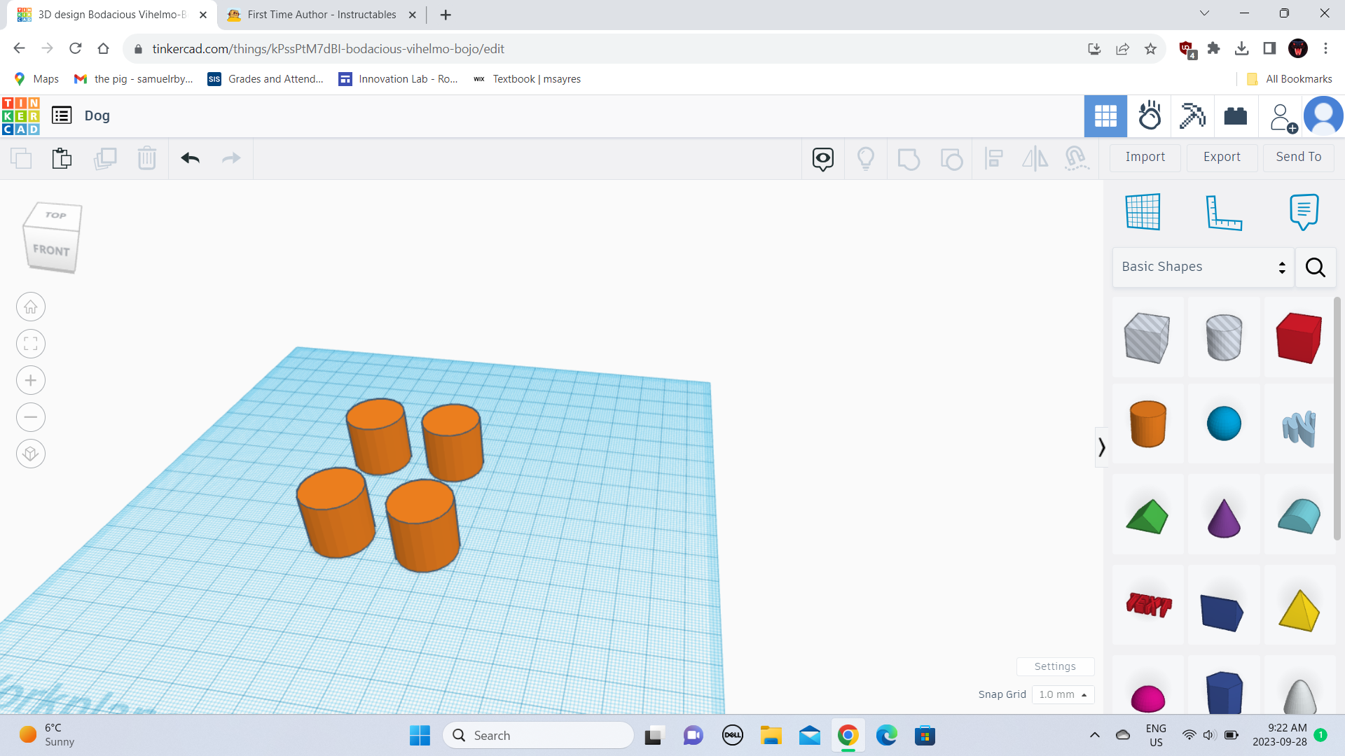Toggle the grid visibility button
The height and width of the screenshot is (756, 1345).
point(1143,211)
